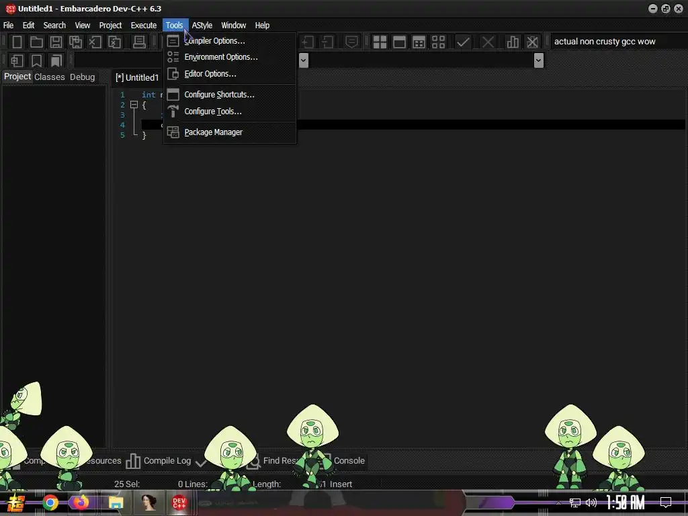This screenshot has width=688, height=516.
Task: Open the Project menu
Action: (x=110, y=25)
